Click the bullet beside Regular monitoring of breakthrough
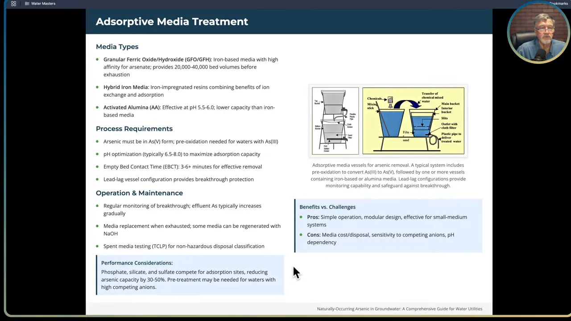 pos(97,206)
